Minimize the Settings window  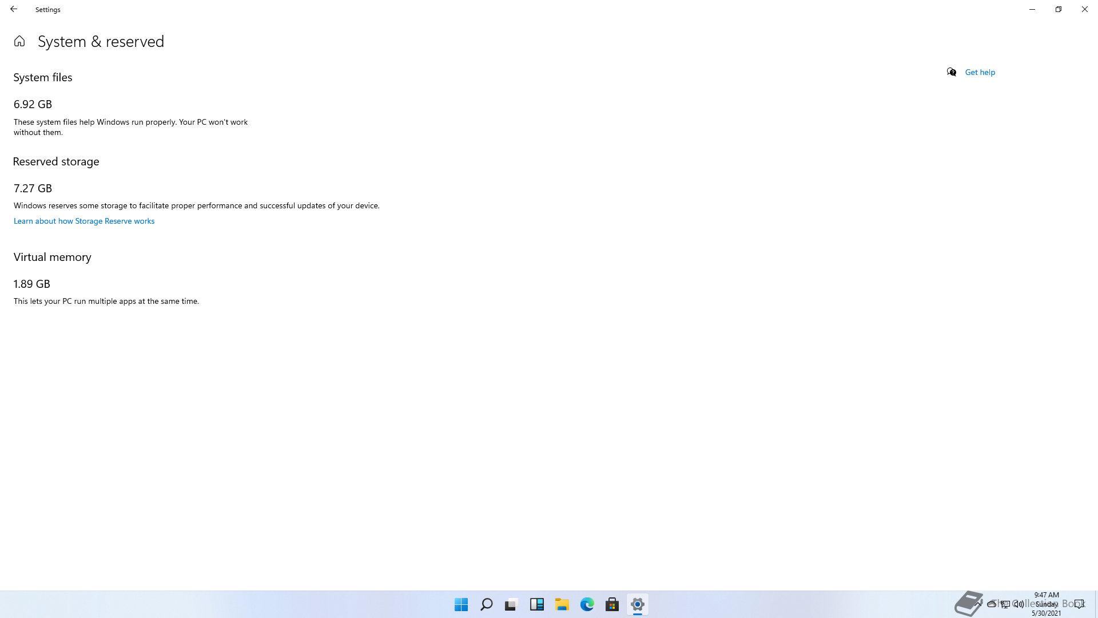point(1032,9)
